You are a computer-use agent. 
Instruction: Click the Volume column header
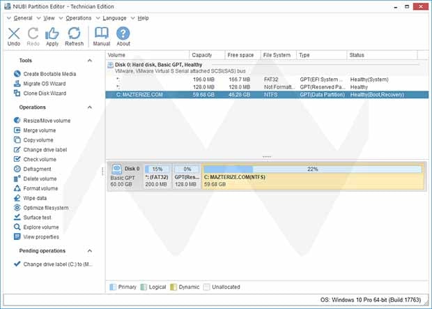point(148,55)
